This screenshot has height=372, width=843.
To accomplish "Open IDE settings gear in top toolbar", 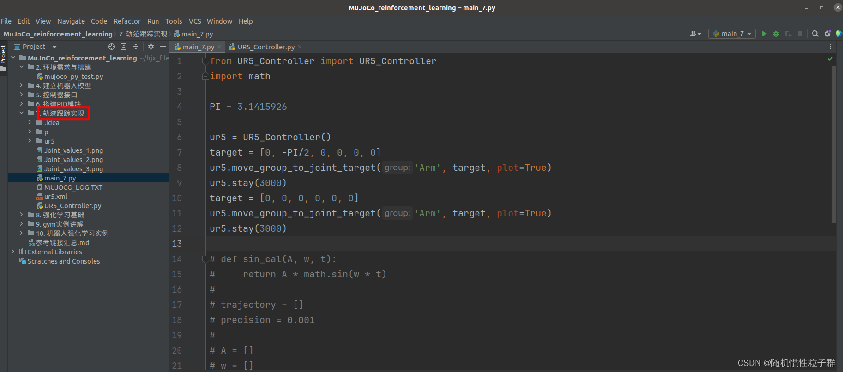I will click(x=827, y=34).
